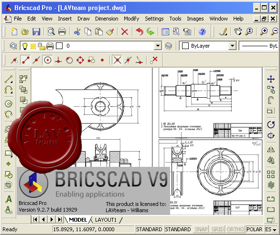Save the drawing with the floppy icon
This screenshot has width=280, height=235.
tap(36, 32)
